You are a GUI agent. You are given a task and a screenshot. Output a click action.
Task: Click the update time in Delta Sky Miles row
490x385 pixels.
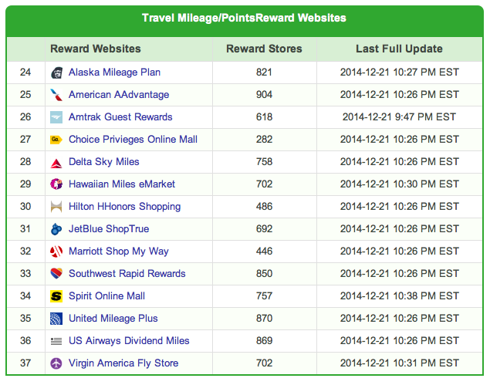click(x=400, y=162)
